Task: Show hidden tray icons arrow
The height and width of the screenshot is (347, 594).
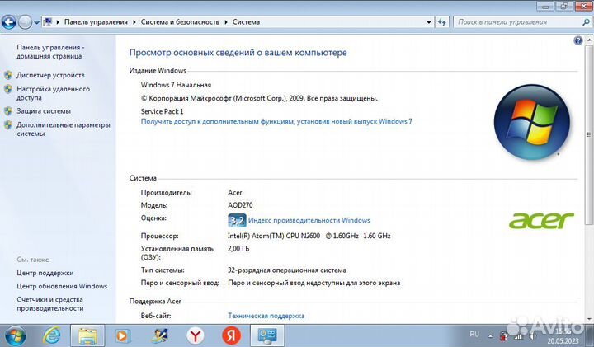Action: [490, 335]
